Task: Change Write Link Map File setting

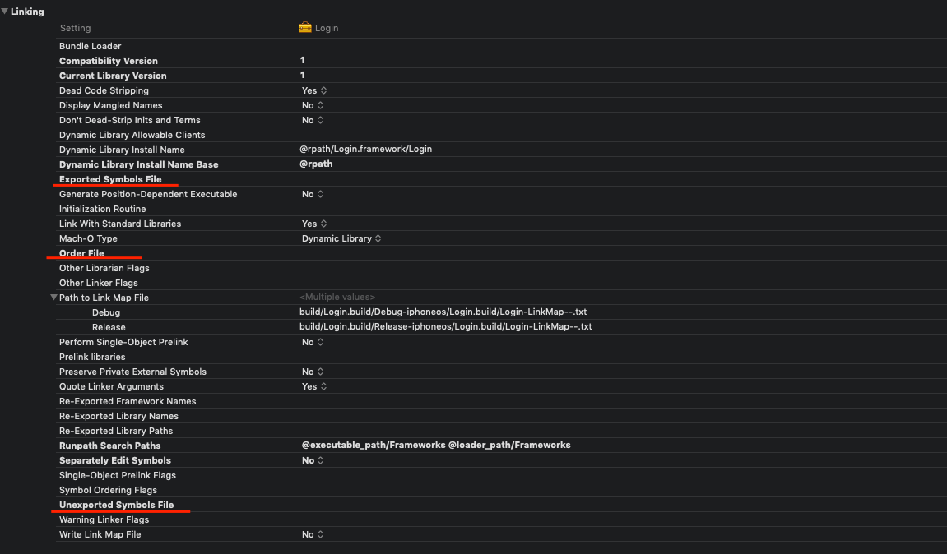Action: click(x=313, y=534)
